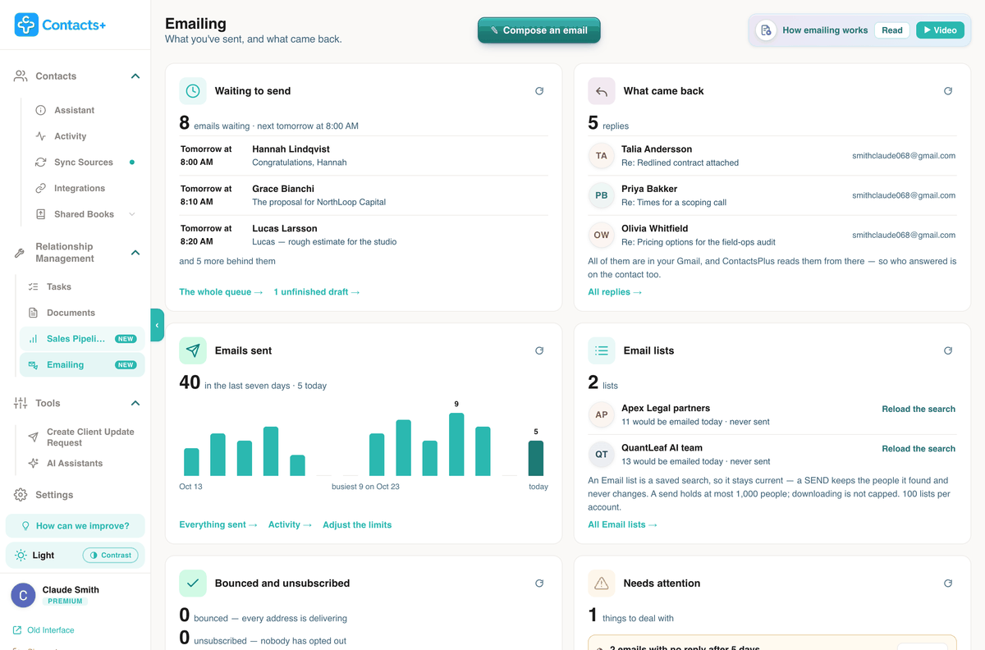Click the Contacts+ logo icon
985x650 pixels.
[26, 25]
